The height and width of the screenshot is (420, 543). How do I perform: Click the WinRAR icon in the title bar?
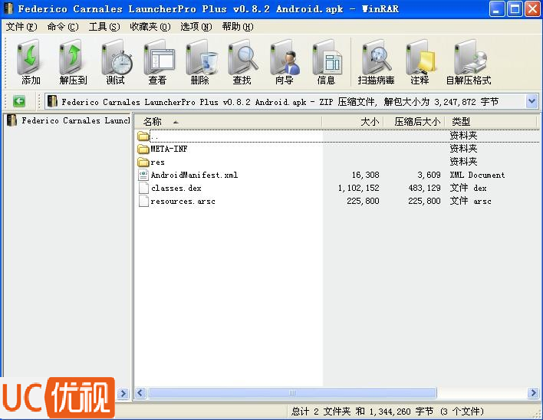point(8,8)
